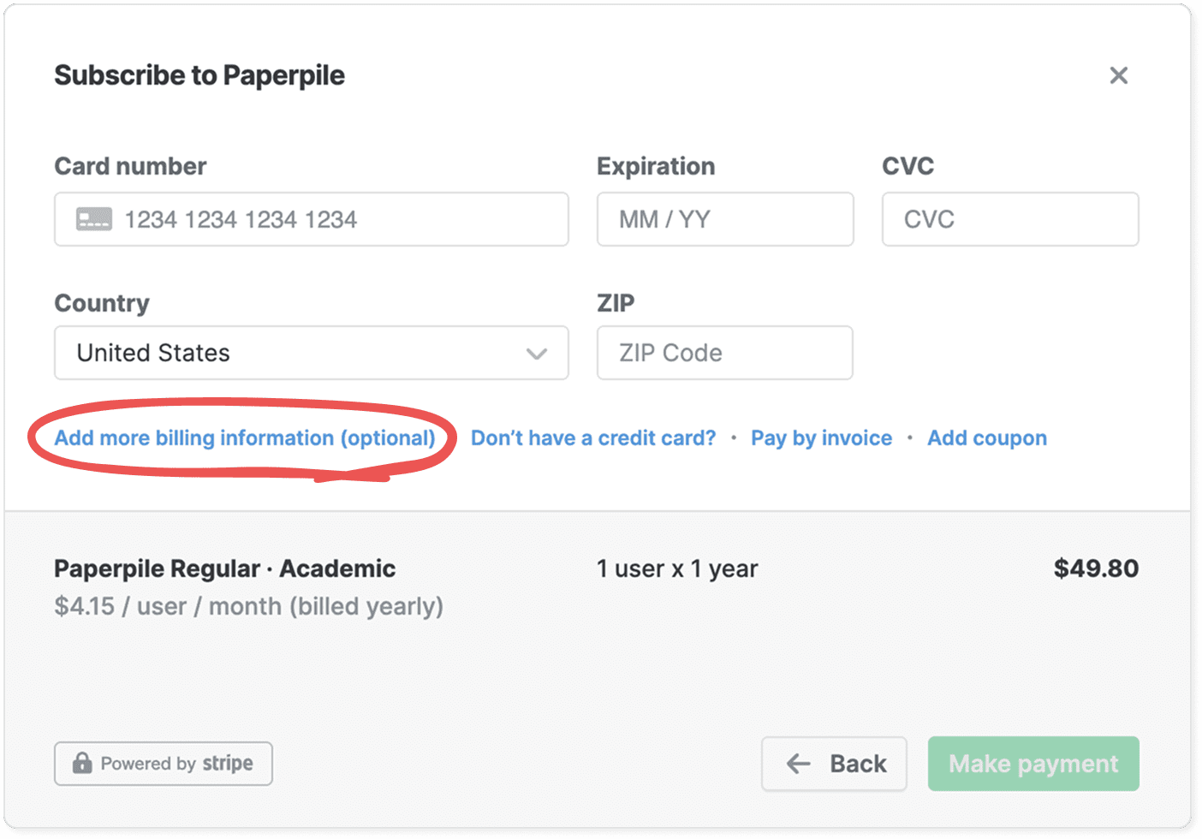This screenshot has height=839, width=1202.
Task: Close the Subscribe to Paperpile dialog
Action: [1118, 75]
